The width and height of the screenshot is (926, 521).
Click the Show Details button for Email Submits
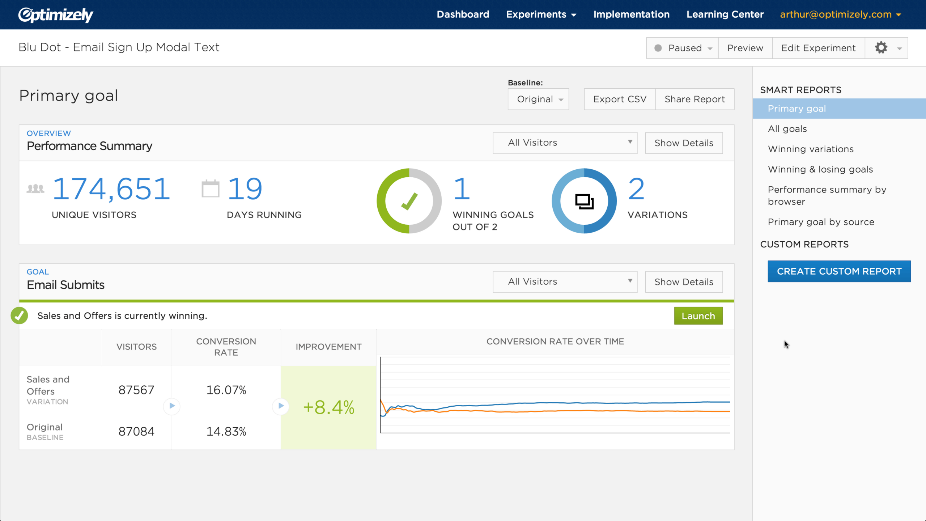click(x=684, y=282)
